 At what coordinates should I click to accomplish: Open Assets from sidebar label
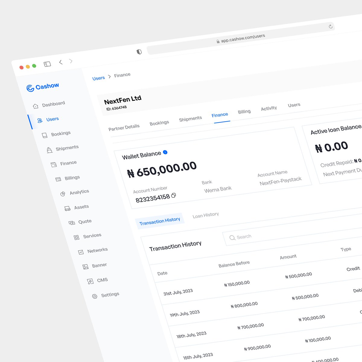click(81, 207)
